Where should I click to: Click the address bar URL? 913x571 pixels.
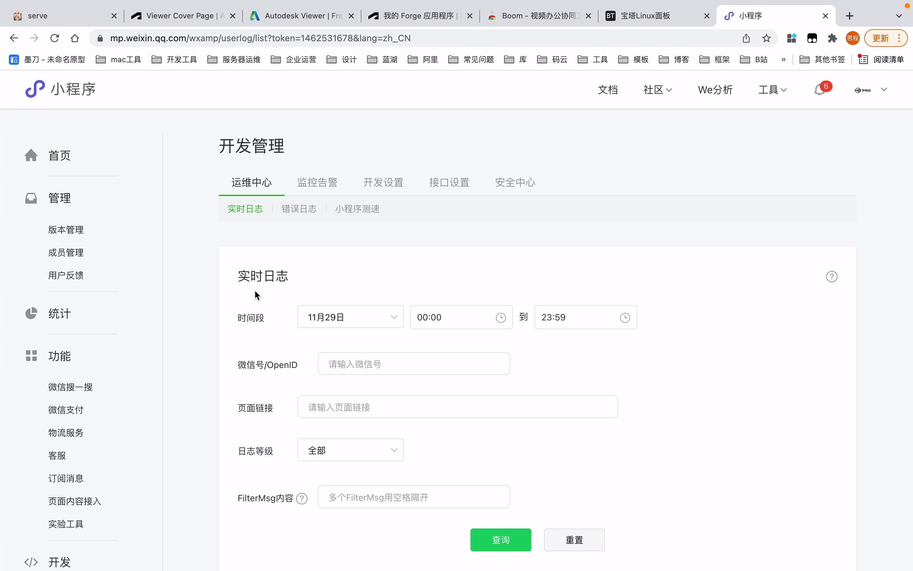[x=260, y=38]
